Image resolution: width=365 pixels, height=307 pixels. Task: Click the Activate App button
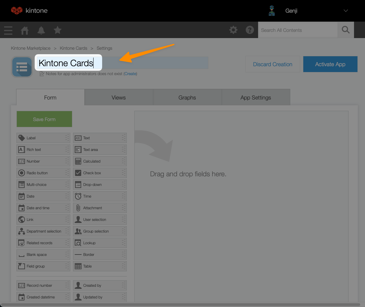coord(330,64)
